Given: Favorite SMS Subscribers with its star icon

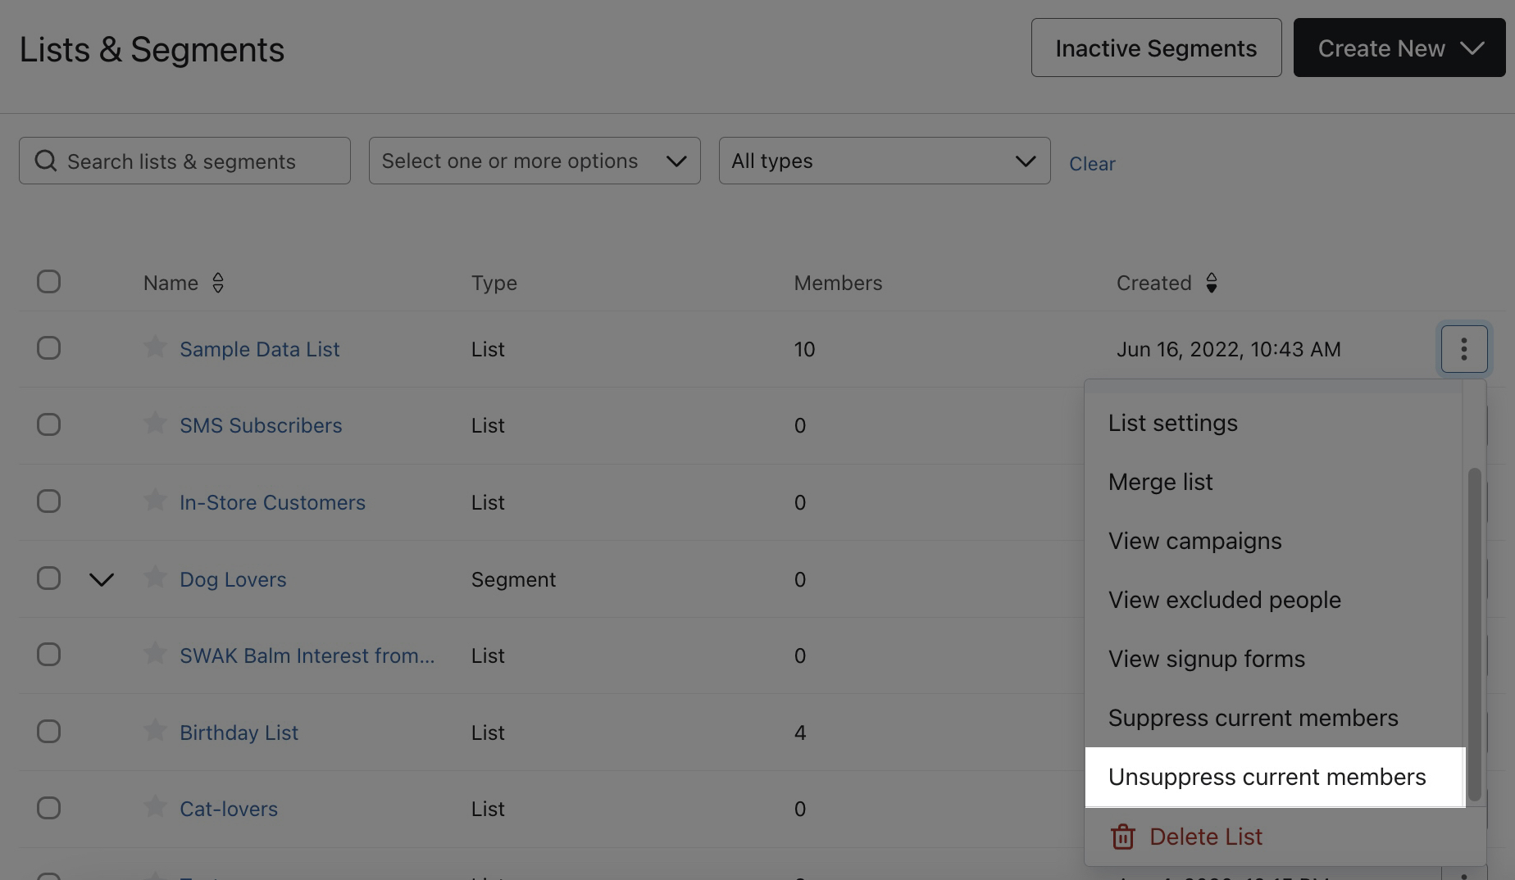Looking at the screenshot, I should (x=154, y=424).
